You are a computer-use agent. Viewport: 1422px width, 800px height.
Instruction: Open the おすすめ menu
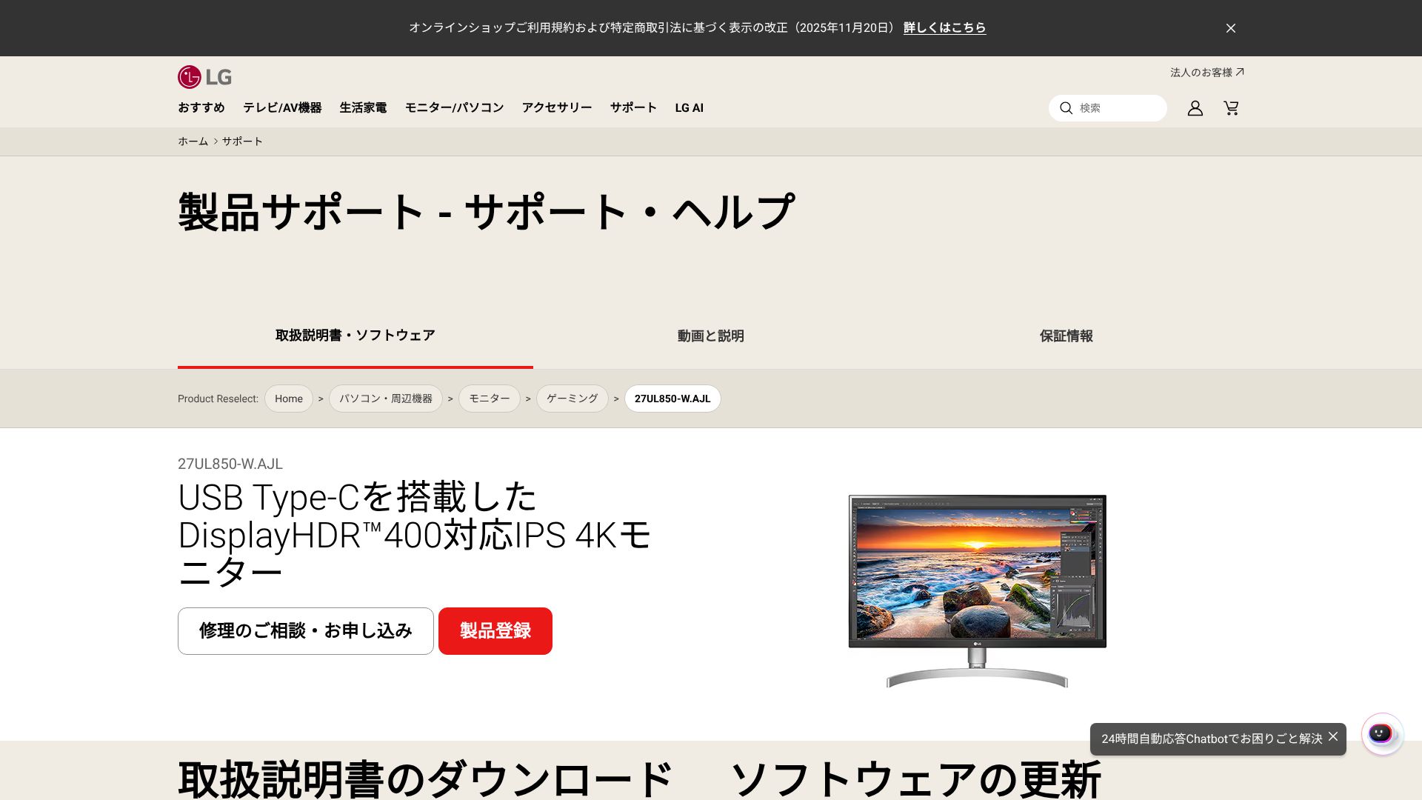pyautogui.click(x=201, y=107)
